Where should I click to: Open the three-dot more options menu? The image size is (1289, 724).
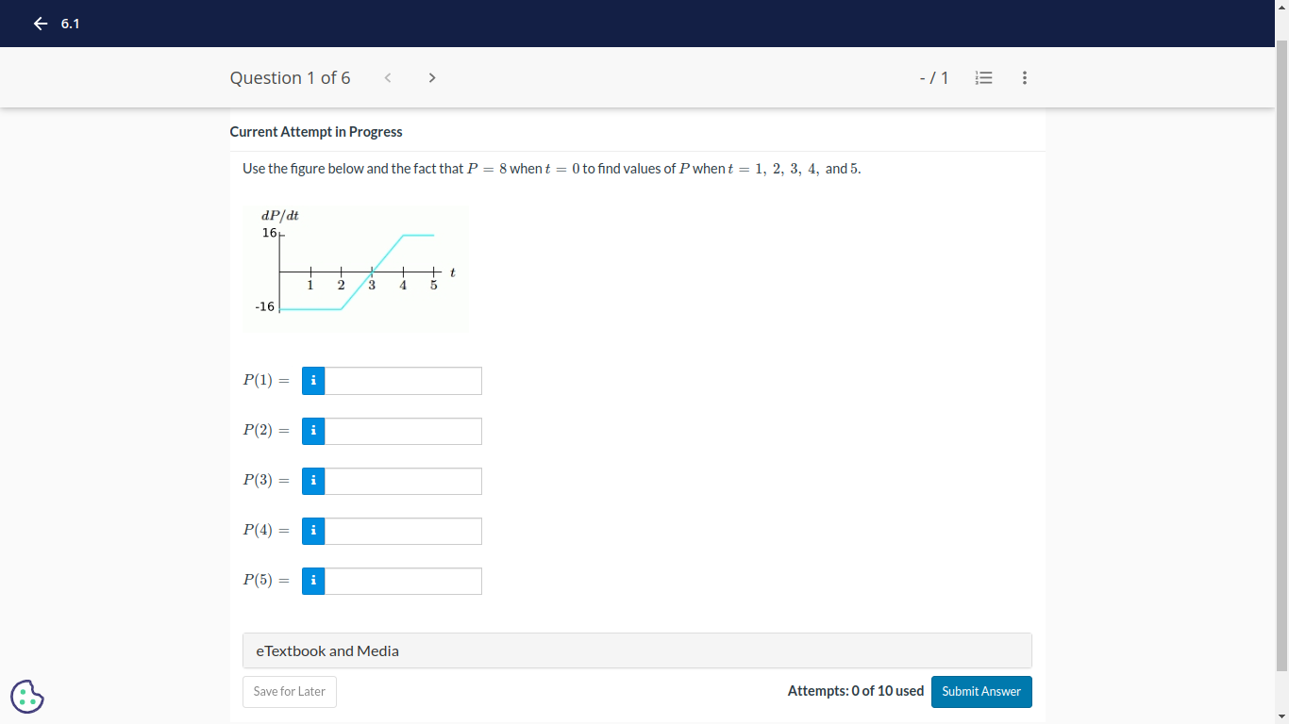click(1025, 77)
